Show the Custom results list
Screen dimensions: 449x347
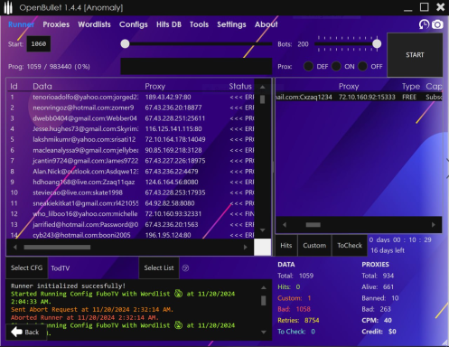314,246
